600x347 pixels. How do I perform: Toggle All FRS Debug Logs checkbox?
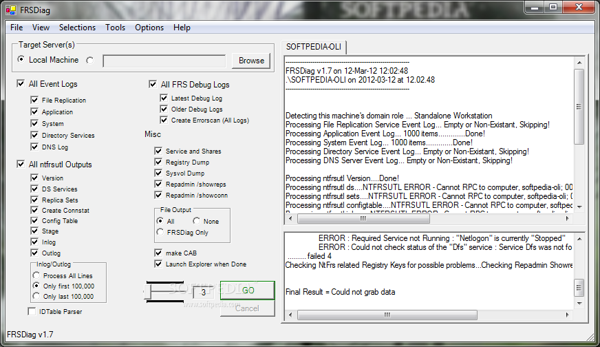(x=153, y=84)
